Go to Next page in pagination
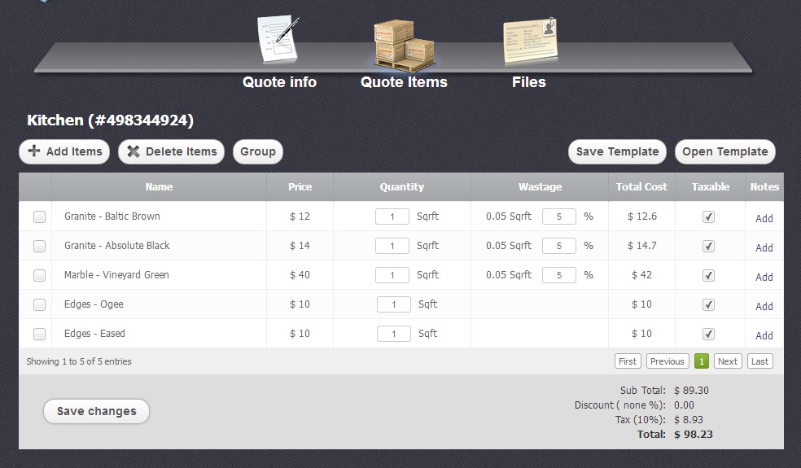 [727, 361]
